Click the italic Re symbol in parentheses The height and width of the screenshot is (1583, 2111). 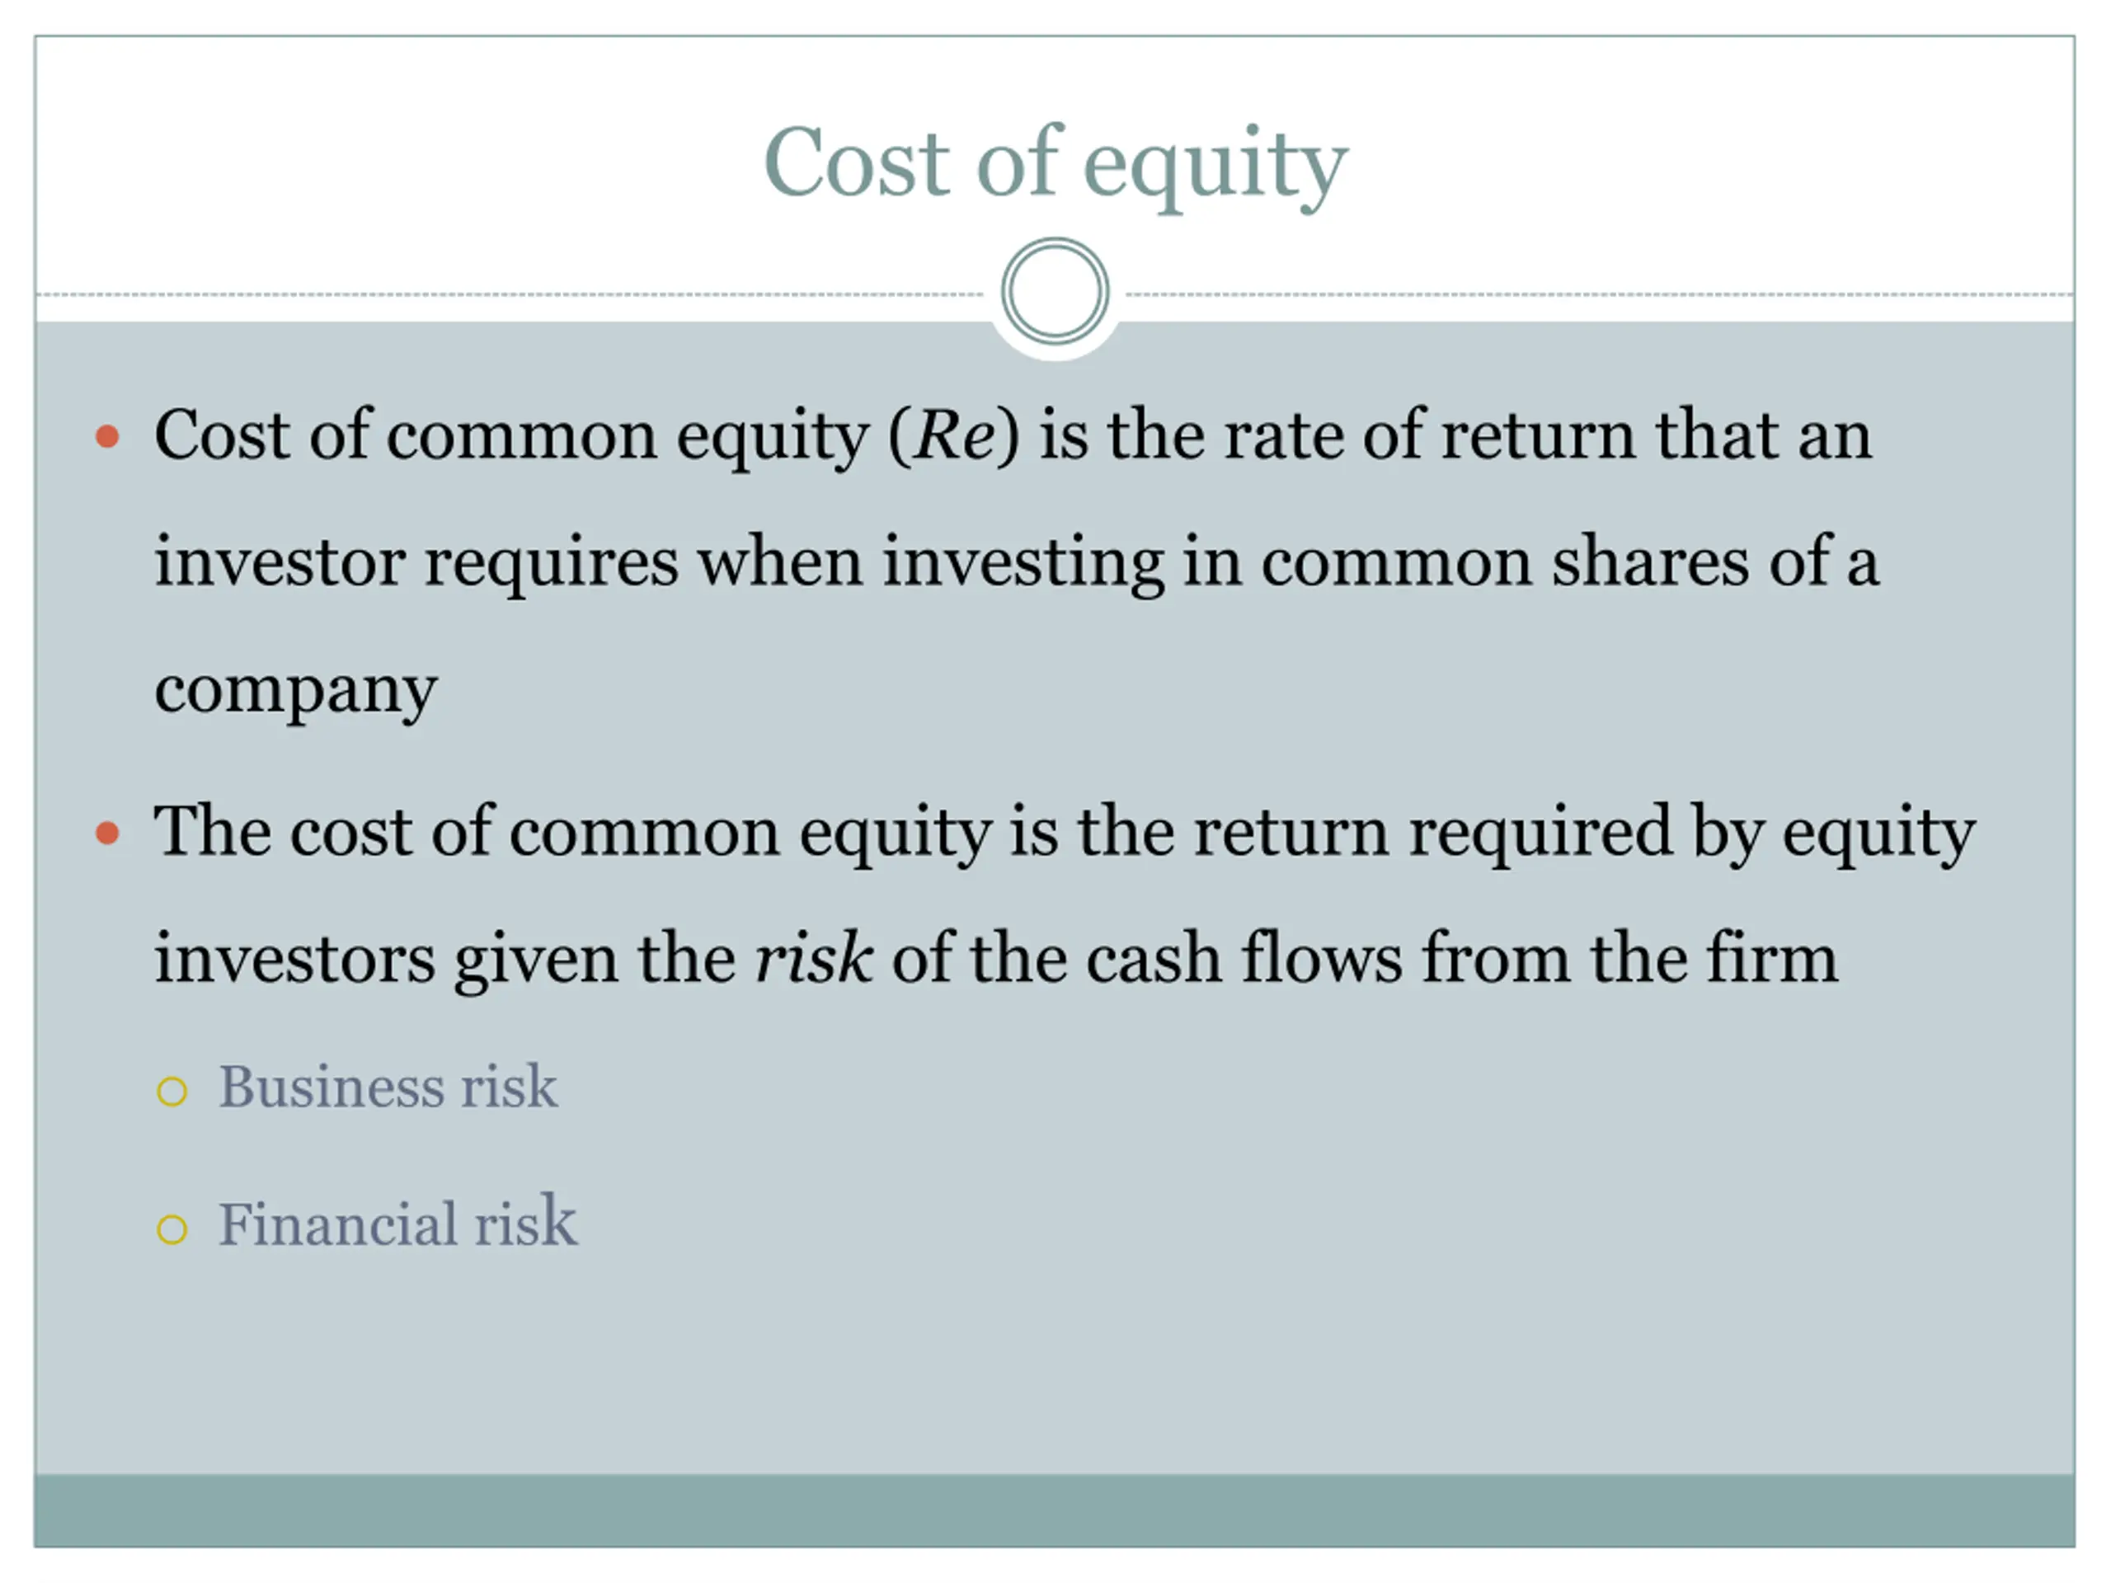coord(954,435)
